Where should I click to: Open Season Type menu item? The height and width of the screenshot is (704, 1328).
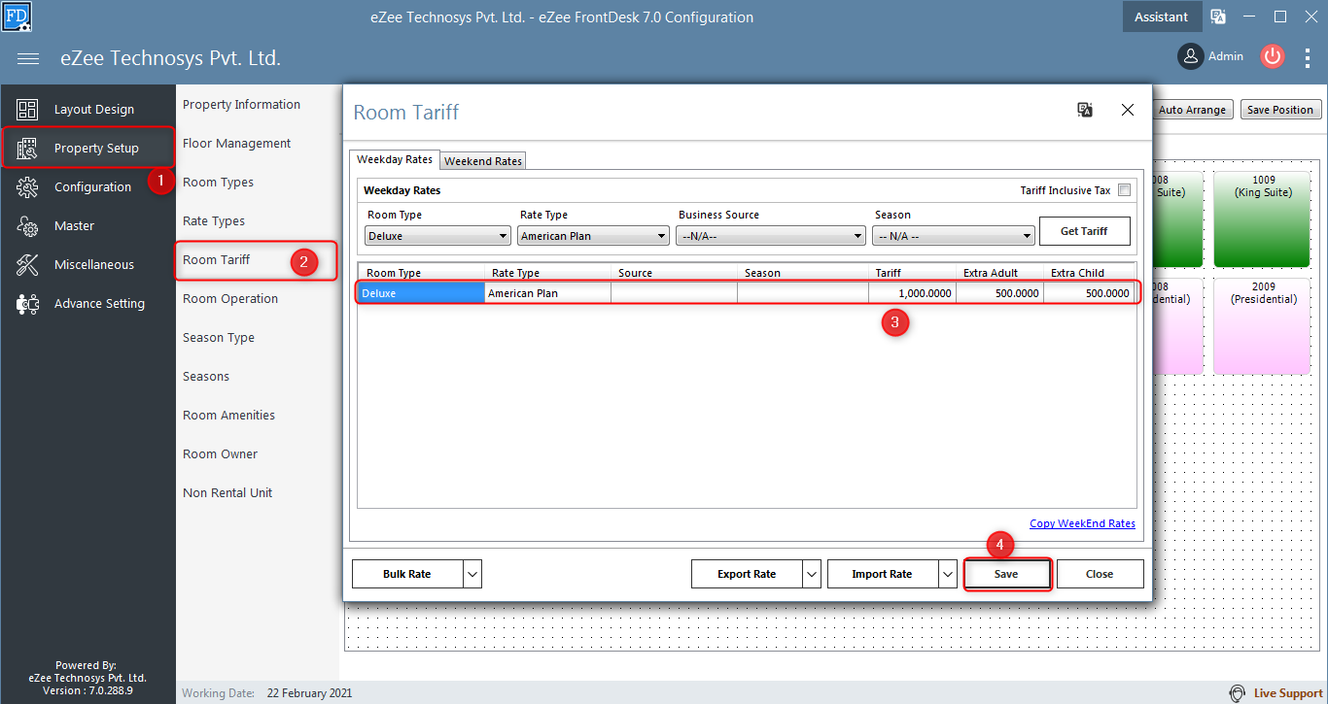coord(219,338)
